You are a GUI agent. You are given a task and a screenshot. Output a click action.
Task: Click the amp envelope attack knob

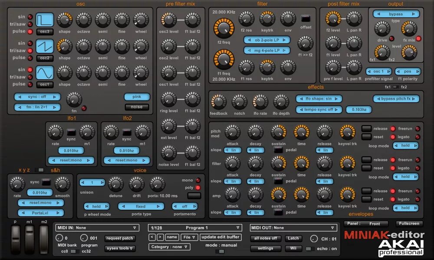[233, 195]
